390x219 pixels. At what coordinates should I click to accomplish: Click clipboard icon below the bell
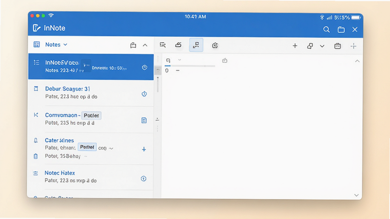(36, 156)
